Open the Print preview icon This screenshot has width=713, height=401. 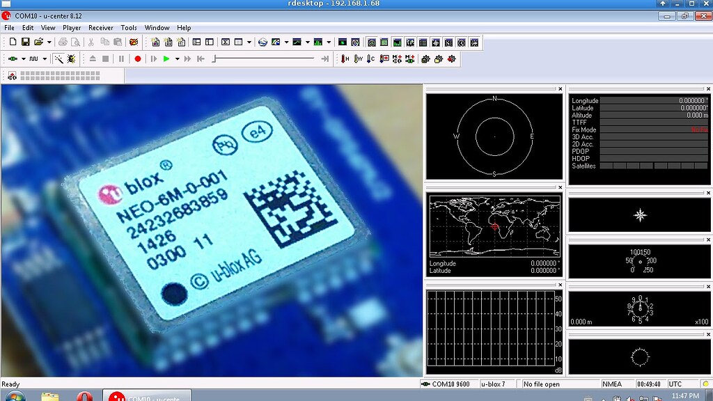(x=75, y=42)
